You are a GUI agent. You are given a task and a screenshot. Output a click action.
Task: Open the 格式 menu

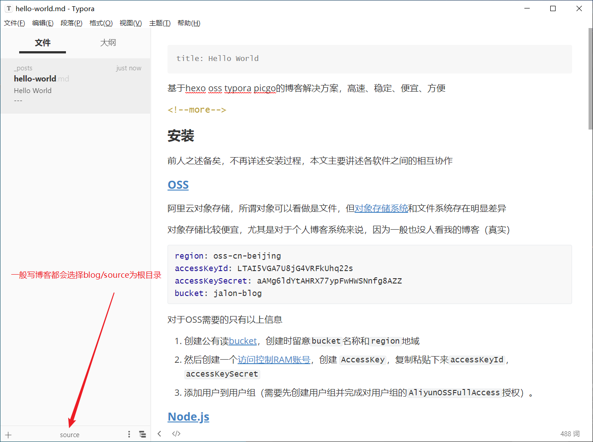pos(101,23)
